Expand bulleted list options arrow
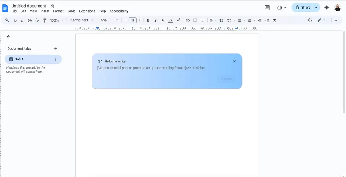346x177 pixels. 244,20
